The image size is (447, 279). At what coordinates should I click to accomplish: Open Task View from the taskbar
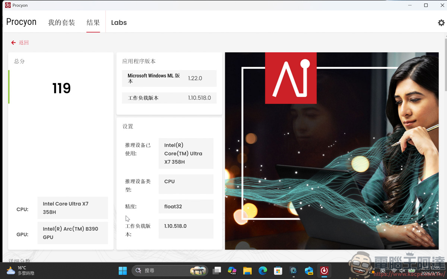(x=217, y=271)
